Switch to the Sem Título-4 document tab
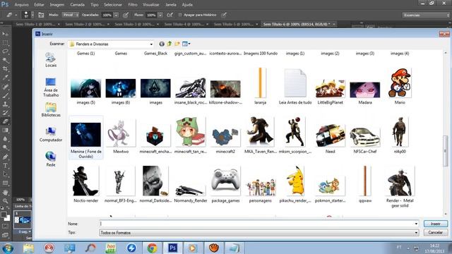 point(186,25)
